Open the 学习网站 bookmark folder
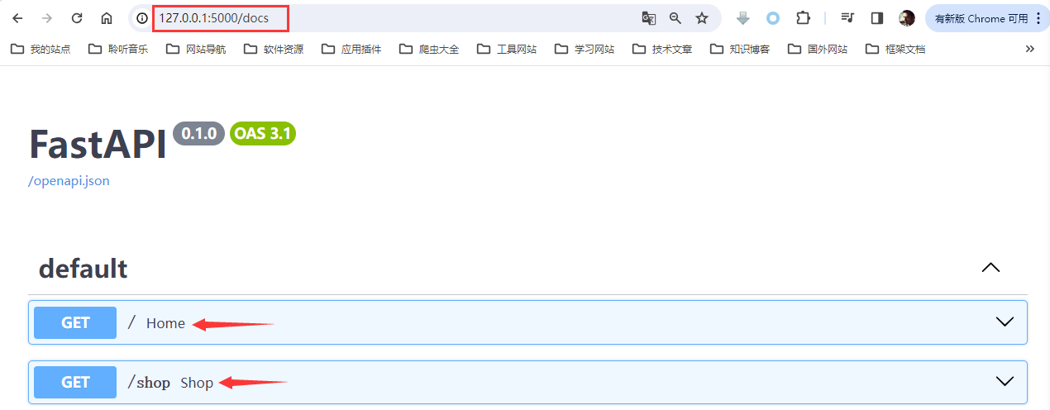 point(585,49)
